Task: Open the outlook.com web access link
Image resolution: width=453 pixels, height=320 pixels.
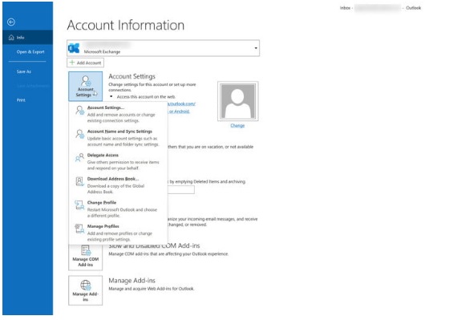Action: coord(182,103)
